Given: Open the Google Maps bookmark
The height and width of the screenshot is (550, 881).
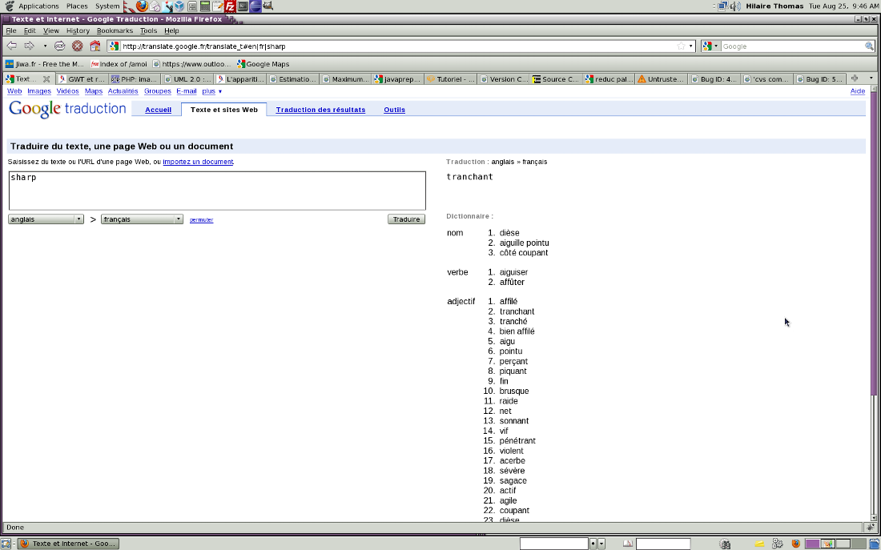Looking at the screenshot, I should pyautogui.click(x=263, y=64).
